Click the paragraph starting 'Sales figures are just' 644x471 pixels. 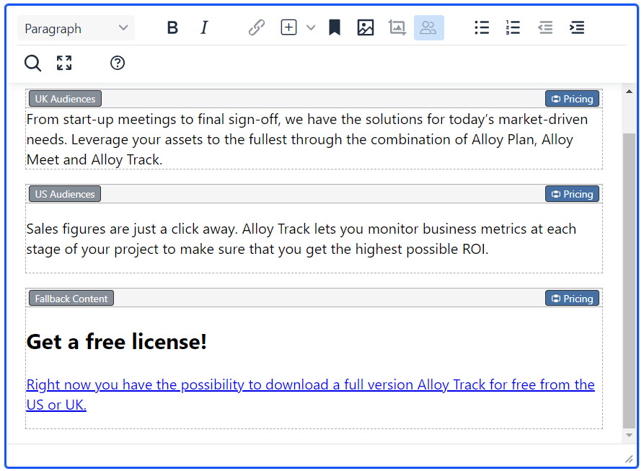pos(301,239)
